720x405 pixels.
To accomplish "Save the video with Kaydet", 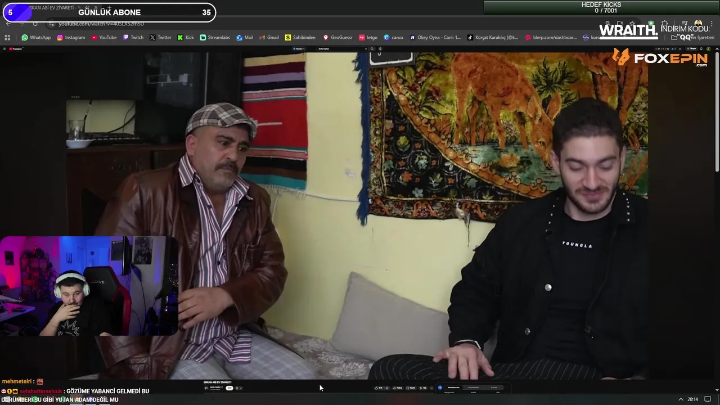I will tap(412, 388).
